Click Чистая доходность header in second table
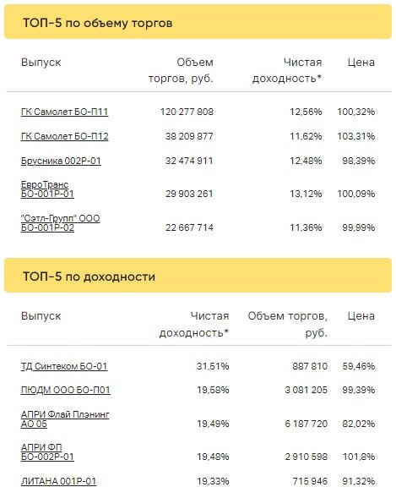 tap(194, 325)
